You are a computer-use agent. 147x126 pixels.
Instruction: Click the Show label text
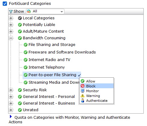pos(19,11)
